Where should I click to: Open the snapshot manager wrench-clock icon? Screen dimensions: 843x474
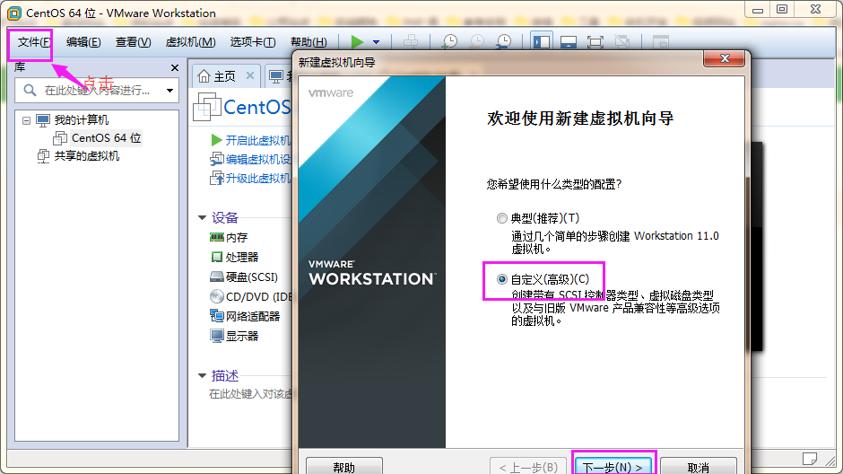point(504,41)
